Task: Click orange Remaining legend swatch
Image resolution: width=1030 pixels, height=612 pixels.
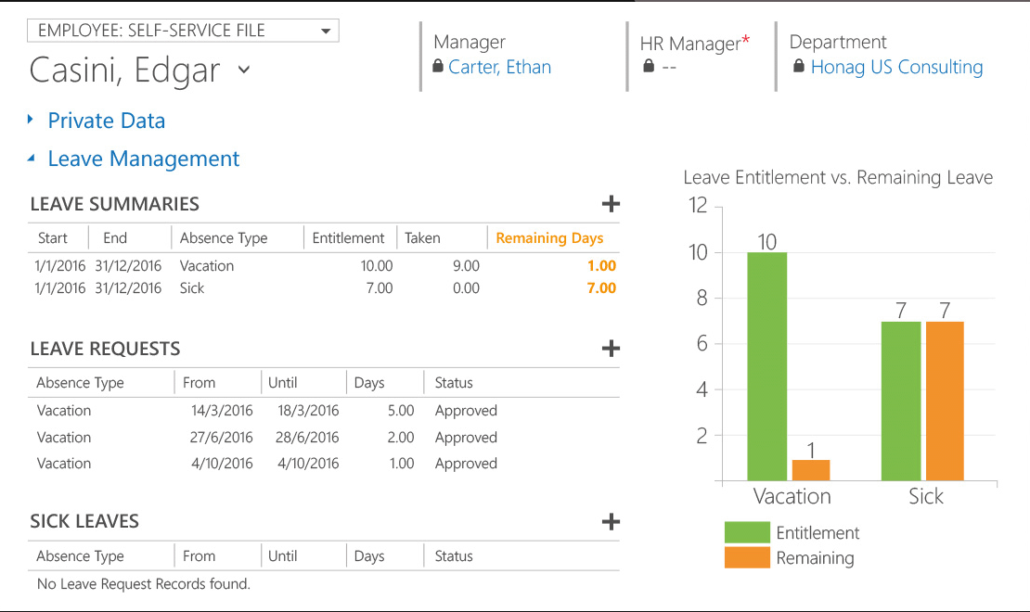Action: tap(747, 557)
